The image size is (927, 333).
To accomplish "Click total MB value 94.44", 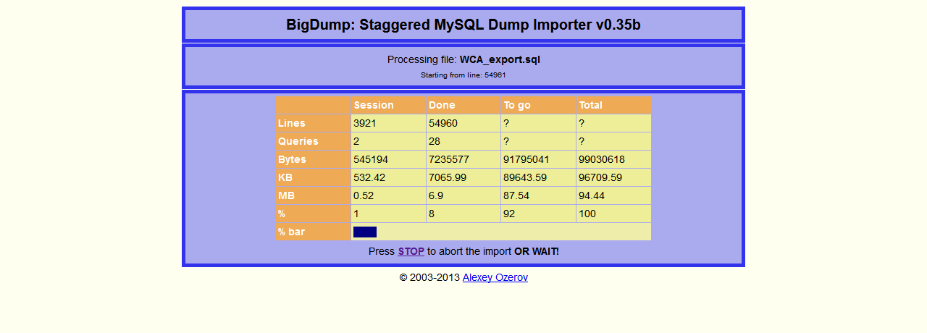I will [x=592, y=195].
